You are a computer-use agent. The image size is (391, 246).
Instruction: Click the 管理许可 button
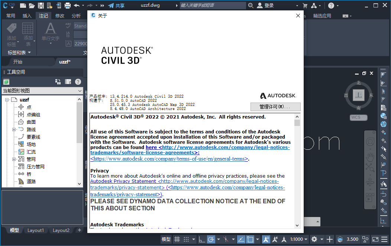275,107
